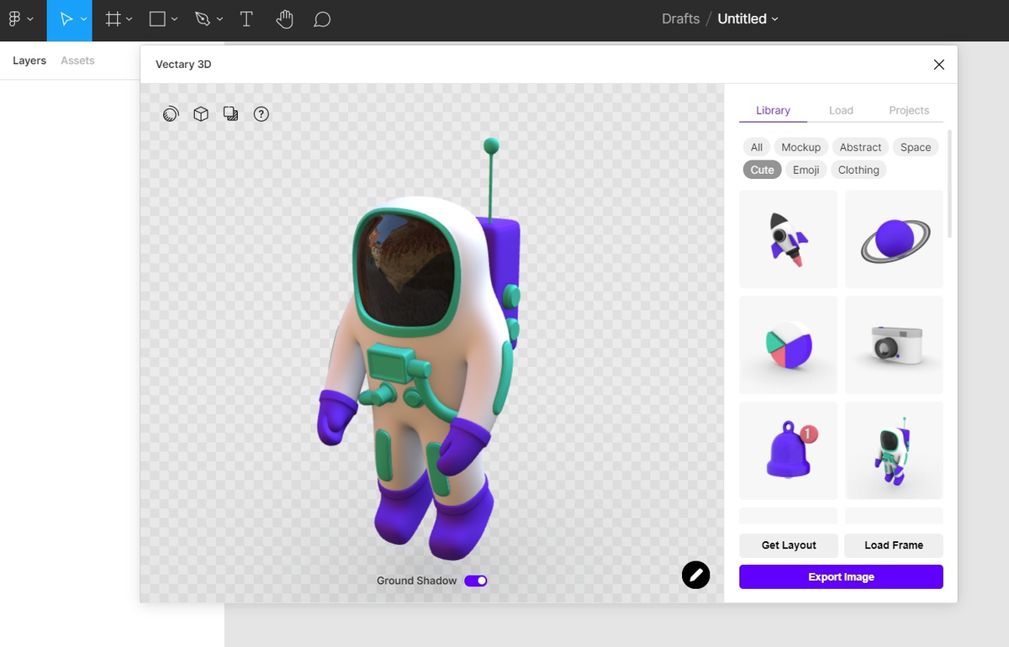The image size is (1009, 647).
Task: Open the help question mark icon
Action: tap(261, 114)
